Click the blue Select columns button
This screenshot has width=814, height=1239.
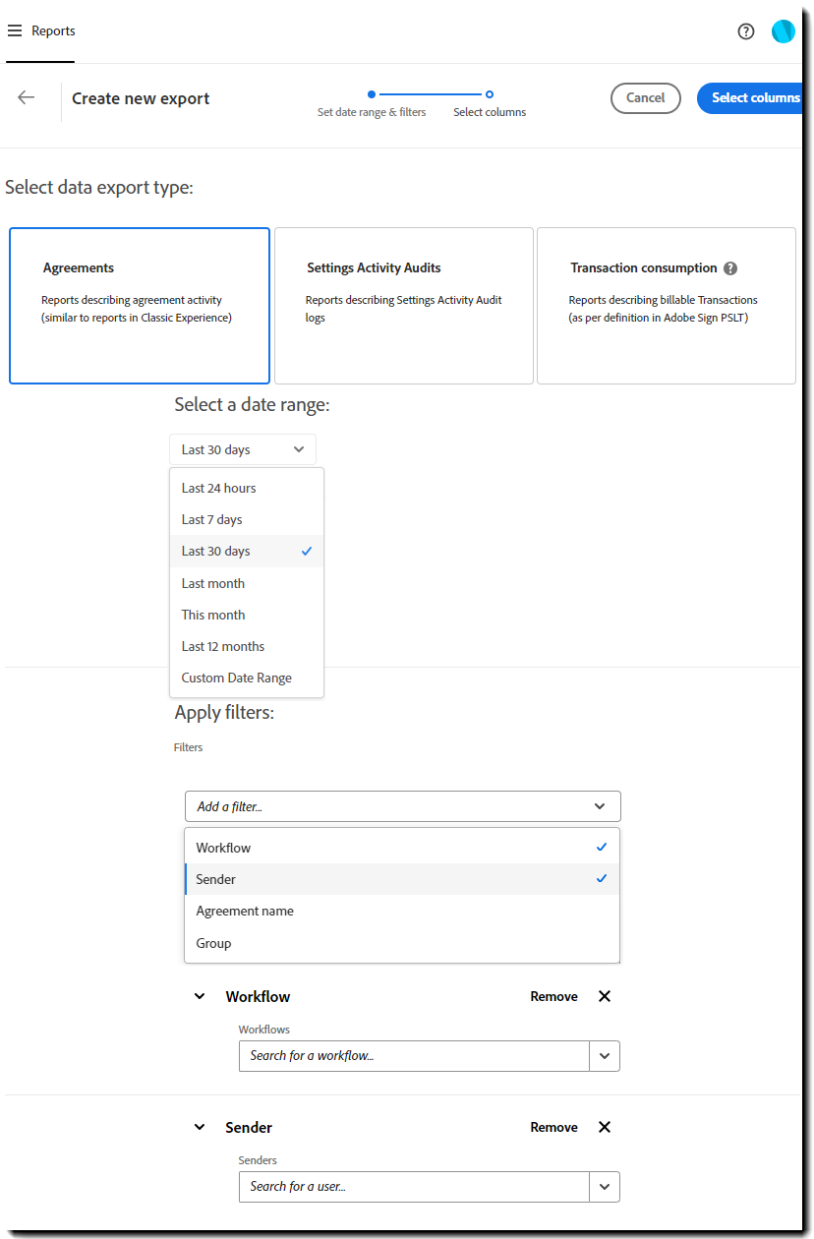(757, 97)
